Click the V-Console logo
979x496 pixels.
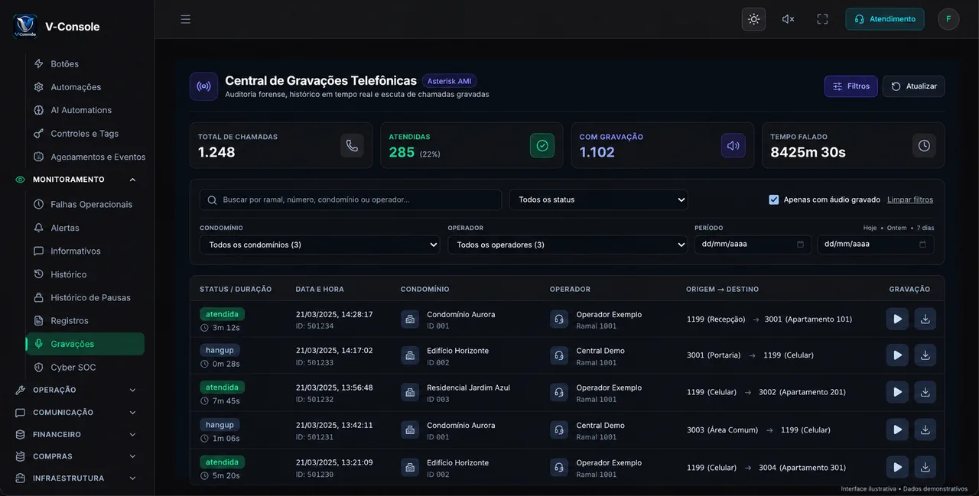coord(25,26)
